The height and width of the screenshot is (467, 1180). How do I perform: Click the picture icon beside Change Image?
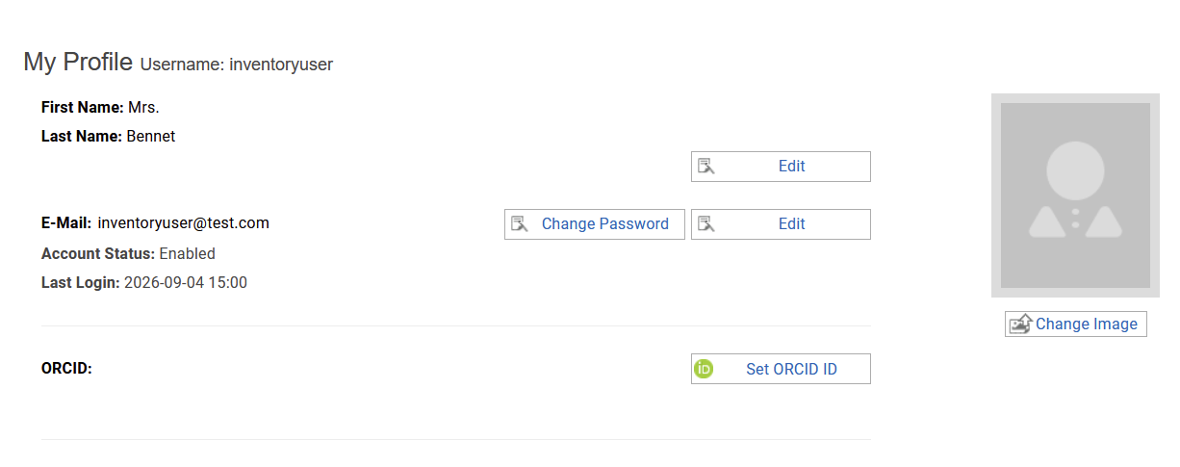[x=1020, y=324]
